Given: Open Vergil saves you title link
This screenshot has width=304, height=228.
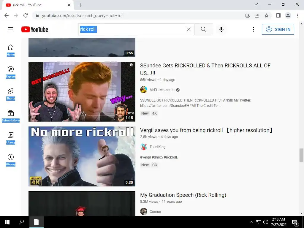Looking at the screenshot, I should pos(206,130).
